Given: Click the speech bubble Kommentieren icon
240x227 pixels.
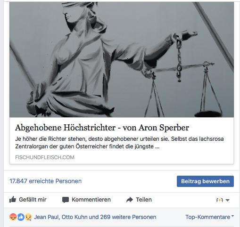Looking at the screenshot, I should coord(66,200).
